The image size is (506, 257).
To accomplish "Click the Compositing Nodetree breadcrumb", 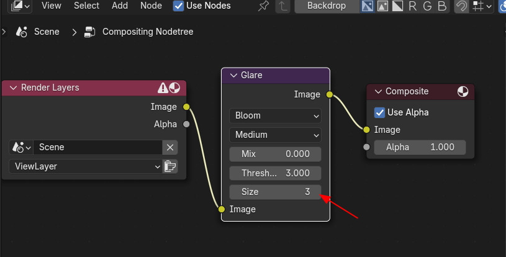I will point(148,32).
